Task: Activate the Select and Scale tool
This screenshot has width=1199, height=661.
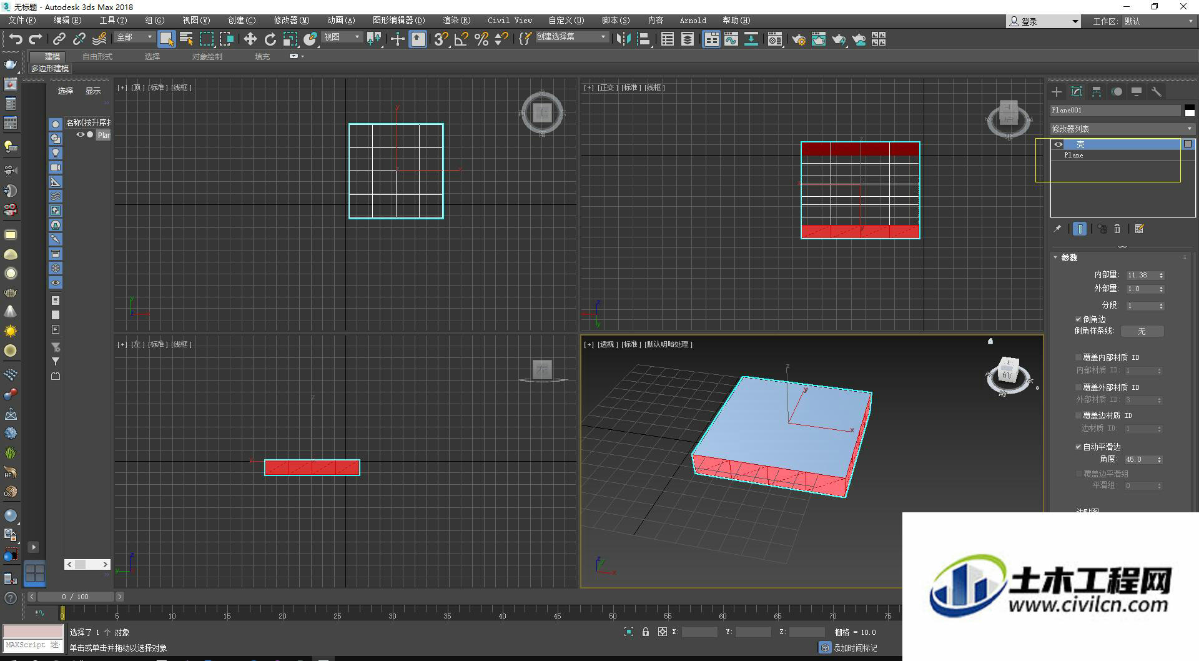Action: click(x=290, y=39)
